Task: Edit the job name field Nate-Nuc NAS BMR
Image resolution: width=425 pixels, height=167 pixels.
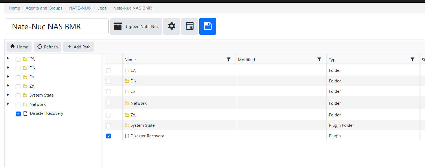Action: click(57, 26)
